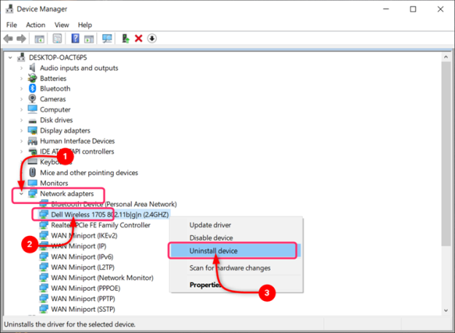Image resolution: width=455 pixels, height=333 pixels.
Task: Collapse the DESKTOP-OACT6P5 root node
Action: tap(9, 58)
